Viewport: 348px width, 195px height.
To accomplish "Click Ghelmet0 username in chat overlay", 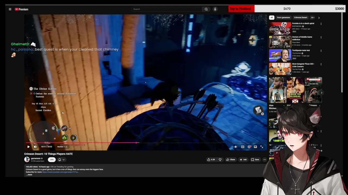I will 20,44.
